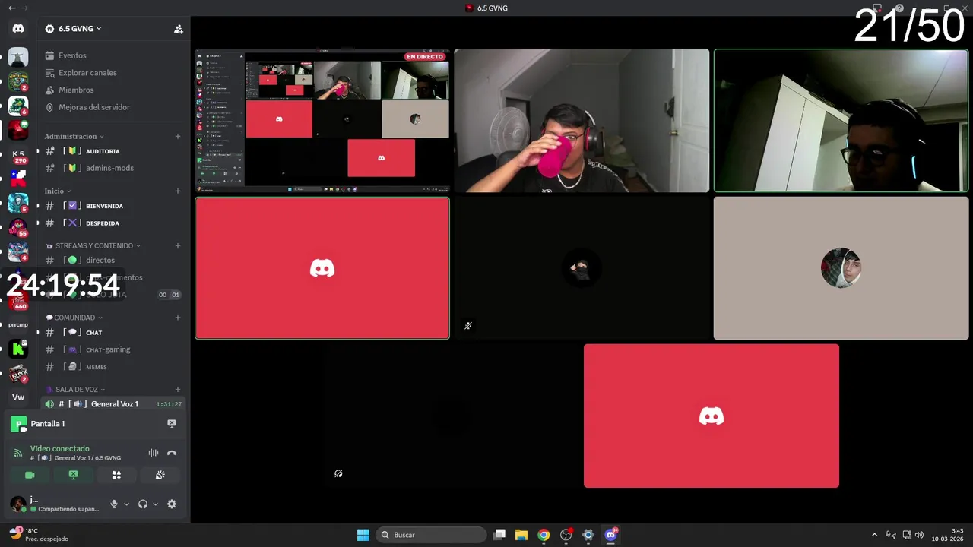
Task: Open Windows Start menu
Action: coord(363,535)
